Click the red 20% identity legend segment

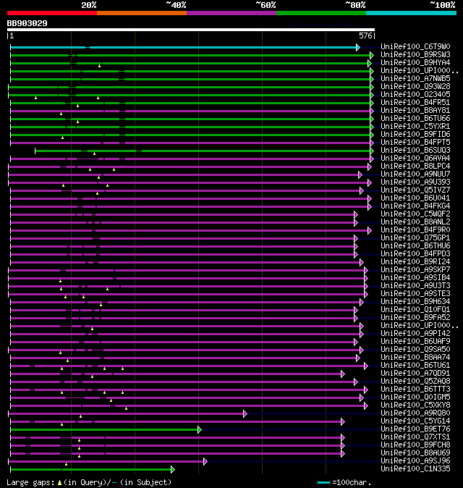coord(52,13)
